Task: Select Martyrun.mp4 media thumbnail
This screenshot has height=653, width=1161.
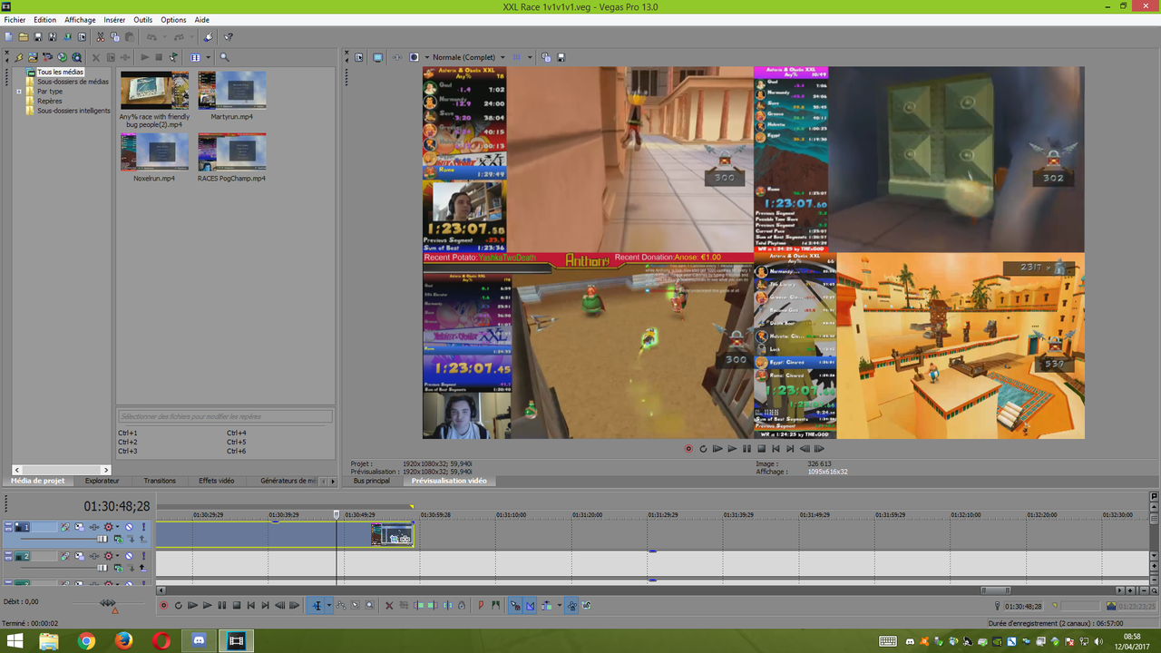Action: (232, 90)
